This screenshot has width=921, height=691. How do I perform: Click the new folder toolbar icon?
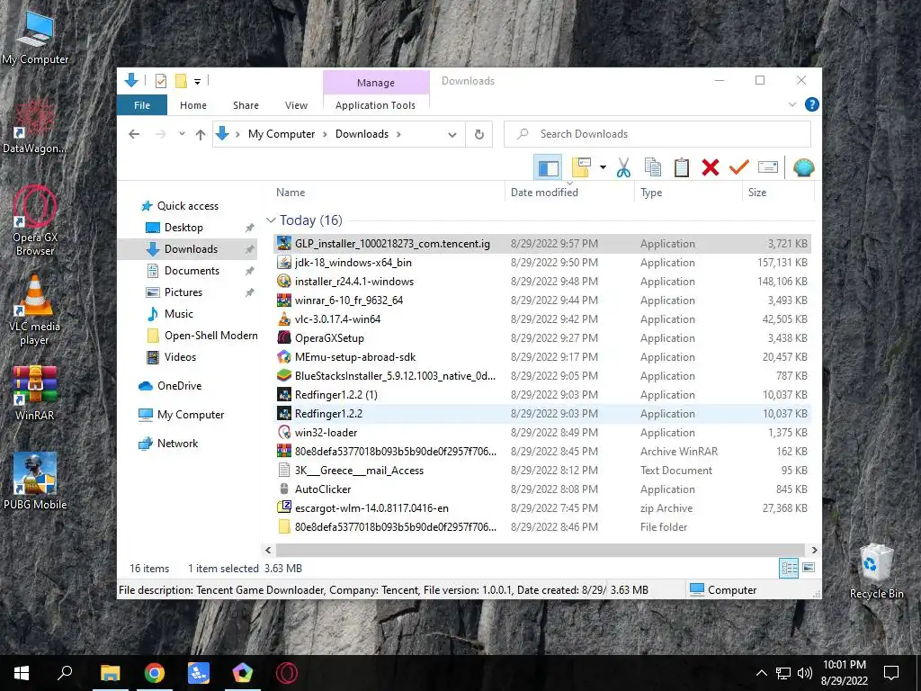(x=581, y=168)
